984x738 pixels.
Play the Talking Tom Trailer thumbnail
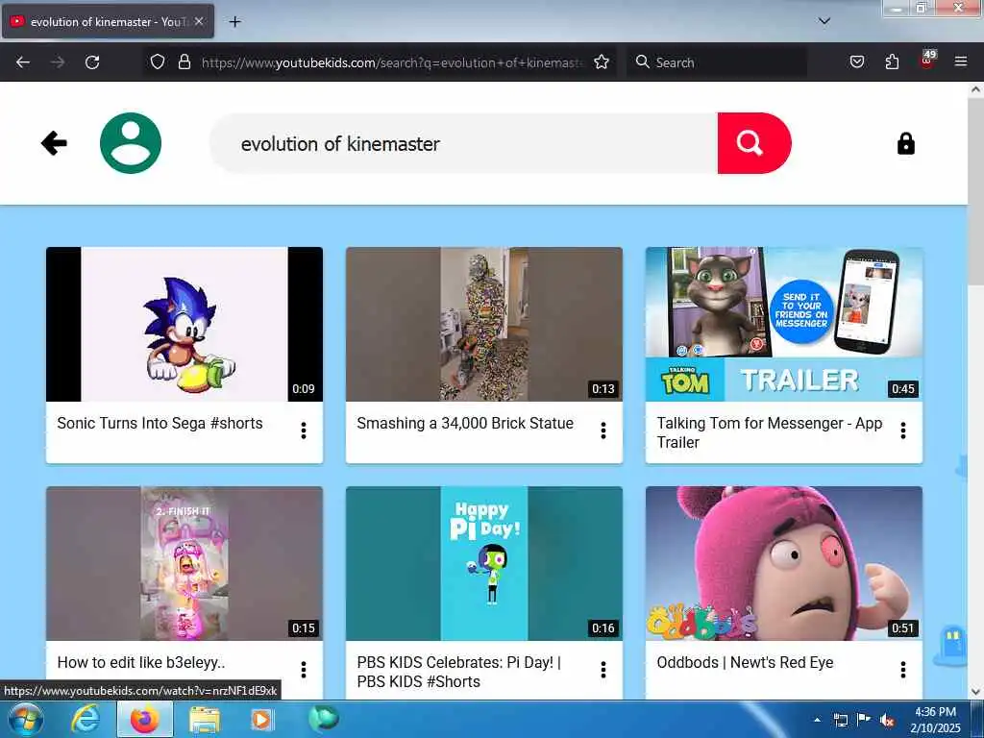coord(784,325)
